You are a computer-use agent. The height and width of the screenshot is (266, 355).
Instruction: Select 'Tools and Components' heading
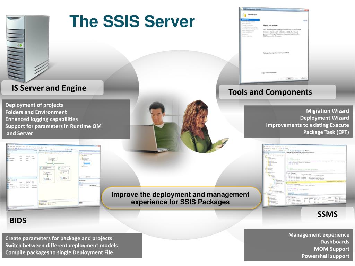270,92
